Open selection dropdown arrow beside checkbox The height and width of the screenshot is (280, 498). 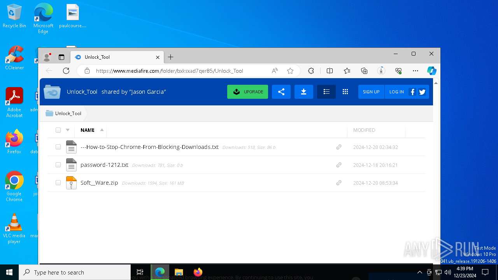click(x=68, y=130)
